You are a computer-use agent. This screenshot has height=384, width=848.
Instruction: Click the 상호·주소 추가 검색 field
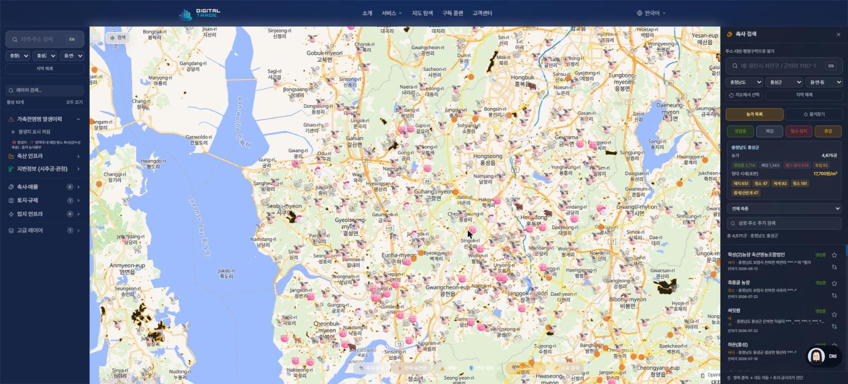[x=784, y=223]
